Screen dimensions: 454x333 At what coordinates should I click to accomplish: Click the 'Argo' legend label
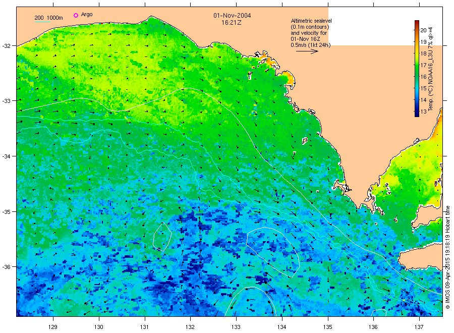point(87,15)
